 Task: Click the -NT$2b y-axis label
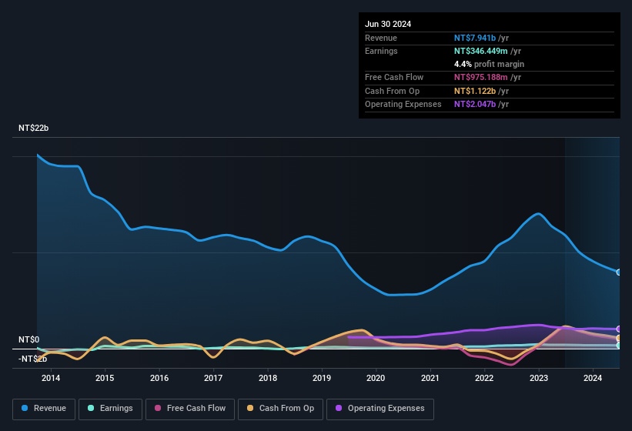point(32,359)
